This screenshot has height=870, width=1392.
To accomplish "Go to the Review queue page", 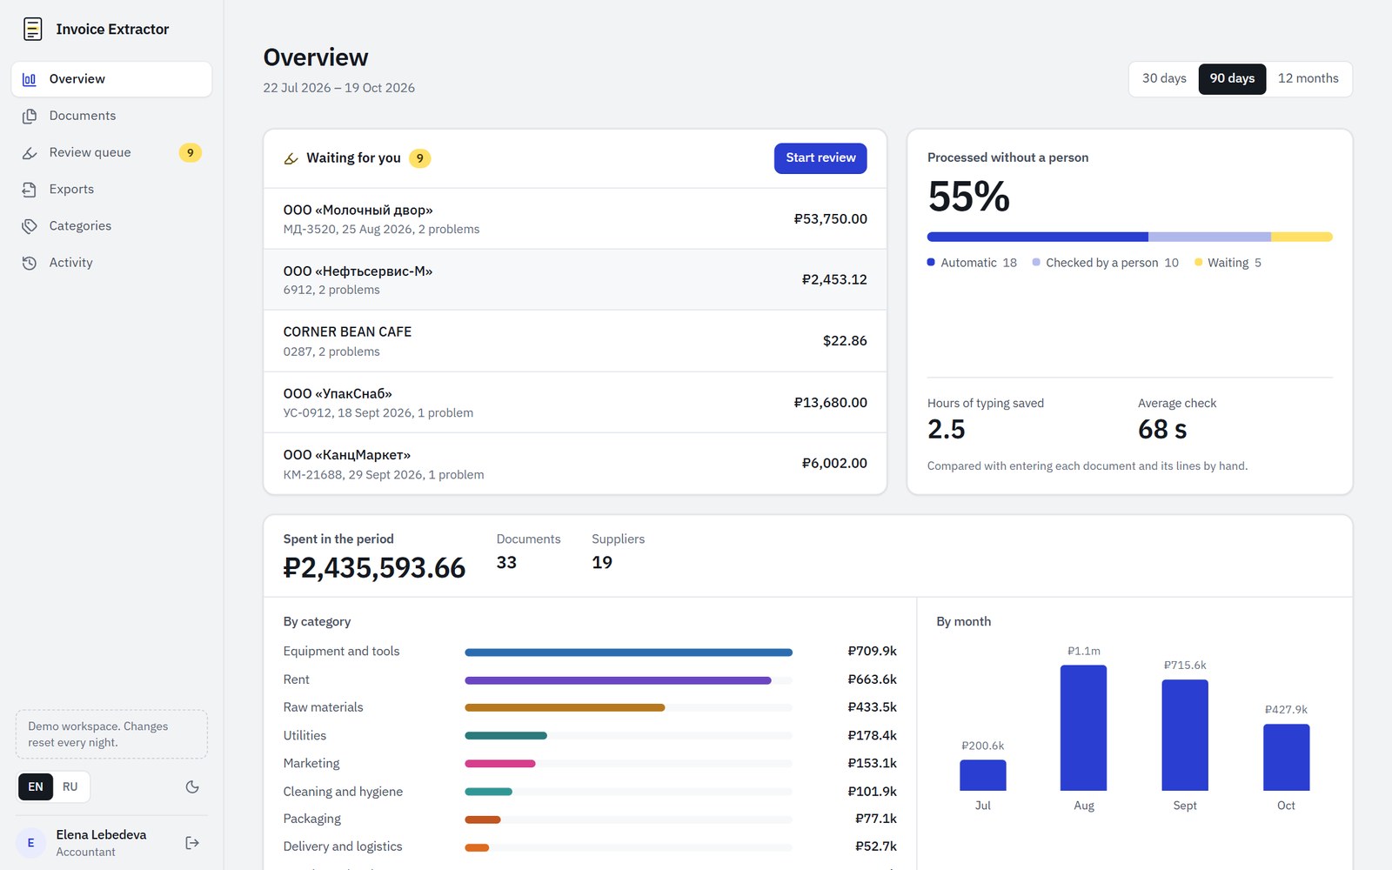I will click(111, 152).
